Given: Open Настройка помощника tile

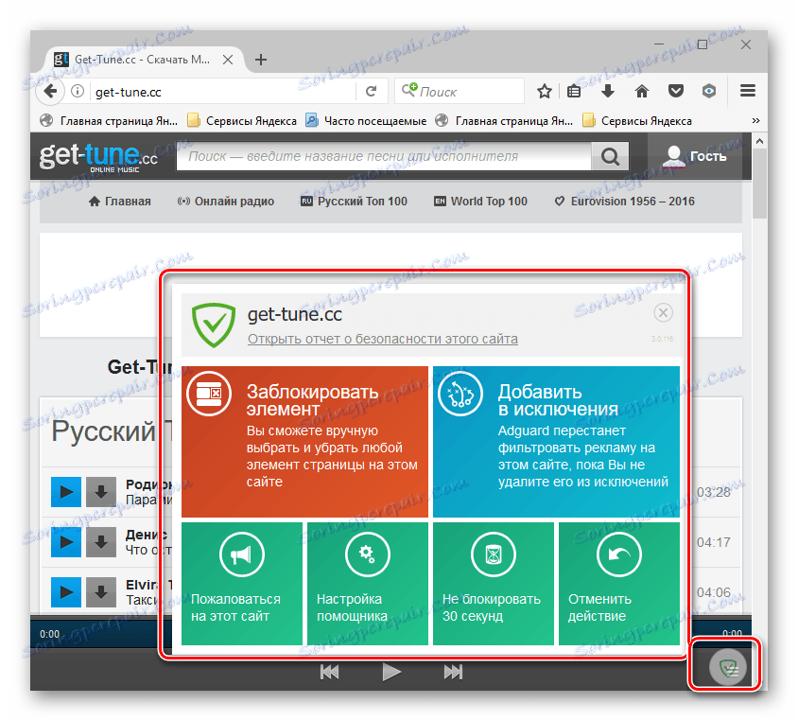Looking at the screenshot, I should 368,584.
